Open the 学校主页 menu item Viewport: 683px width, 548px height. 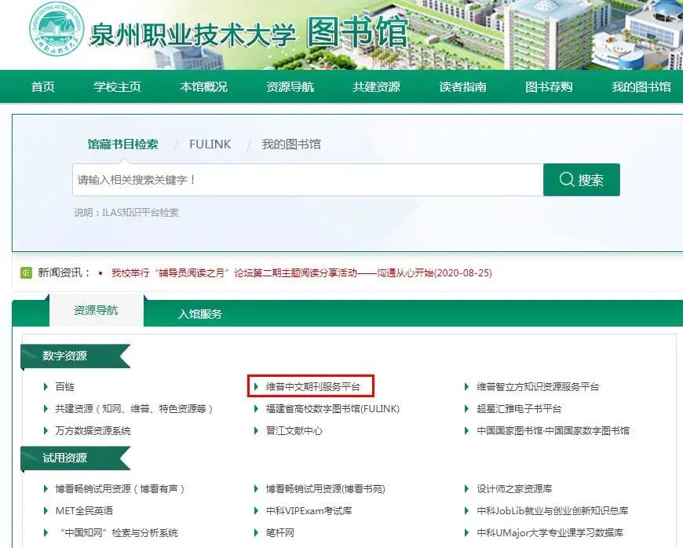(x=117, y=86)
